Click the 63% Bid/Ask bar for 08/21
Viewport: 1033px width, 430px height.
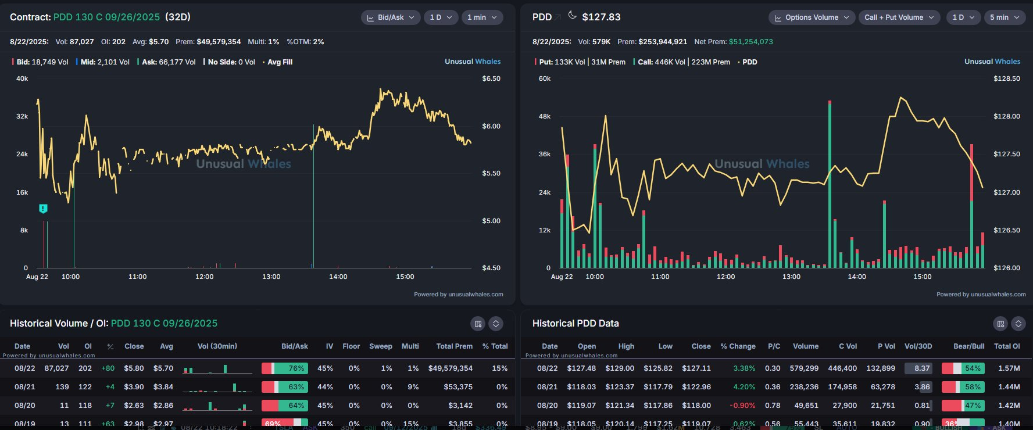pos(285,387)
